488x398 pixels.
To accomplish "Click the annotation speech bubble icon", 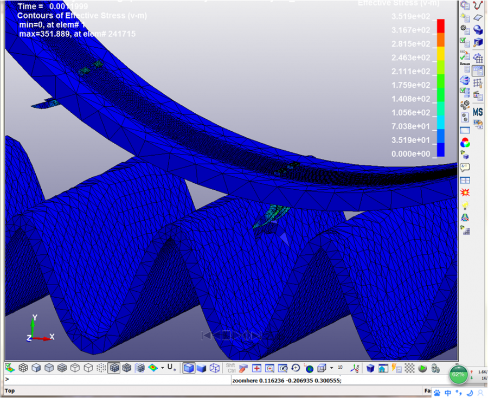I will (465, 168).
